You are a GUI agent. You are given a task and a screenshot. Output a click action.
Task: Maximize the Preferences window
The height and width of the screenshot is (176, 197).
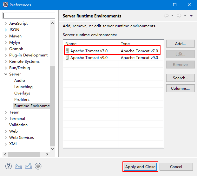[175, 5]
